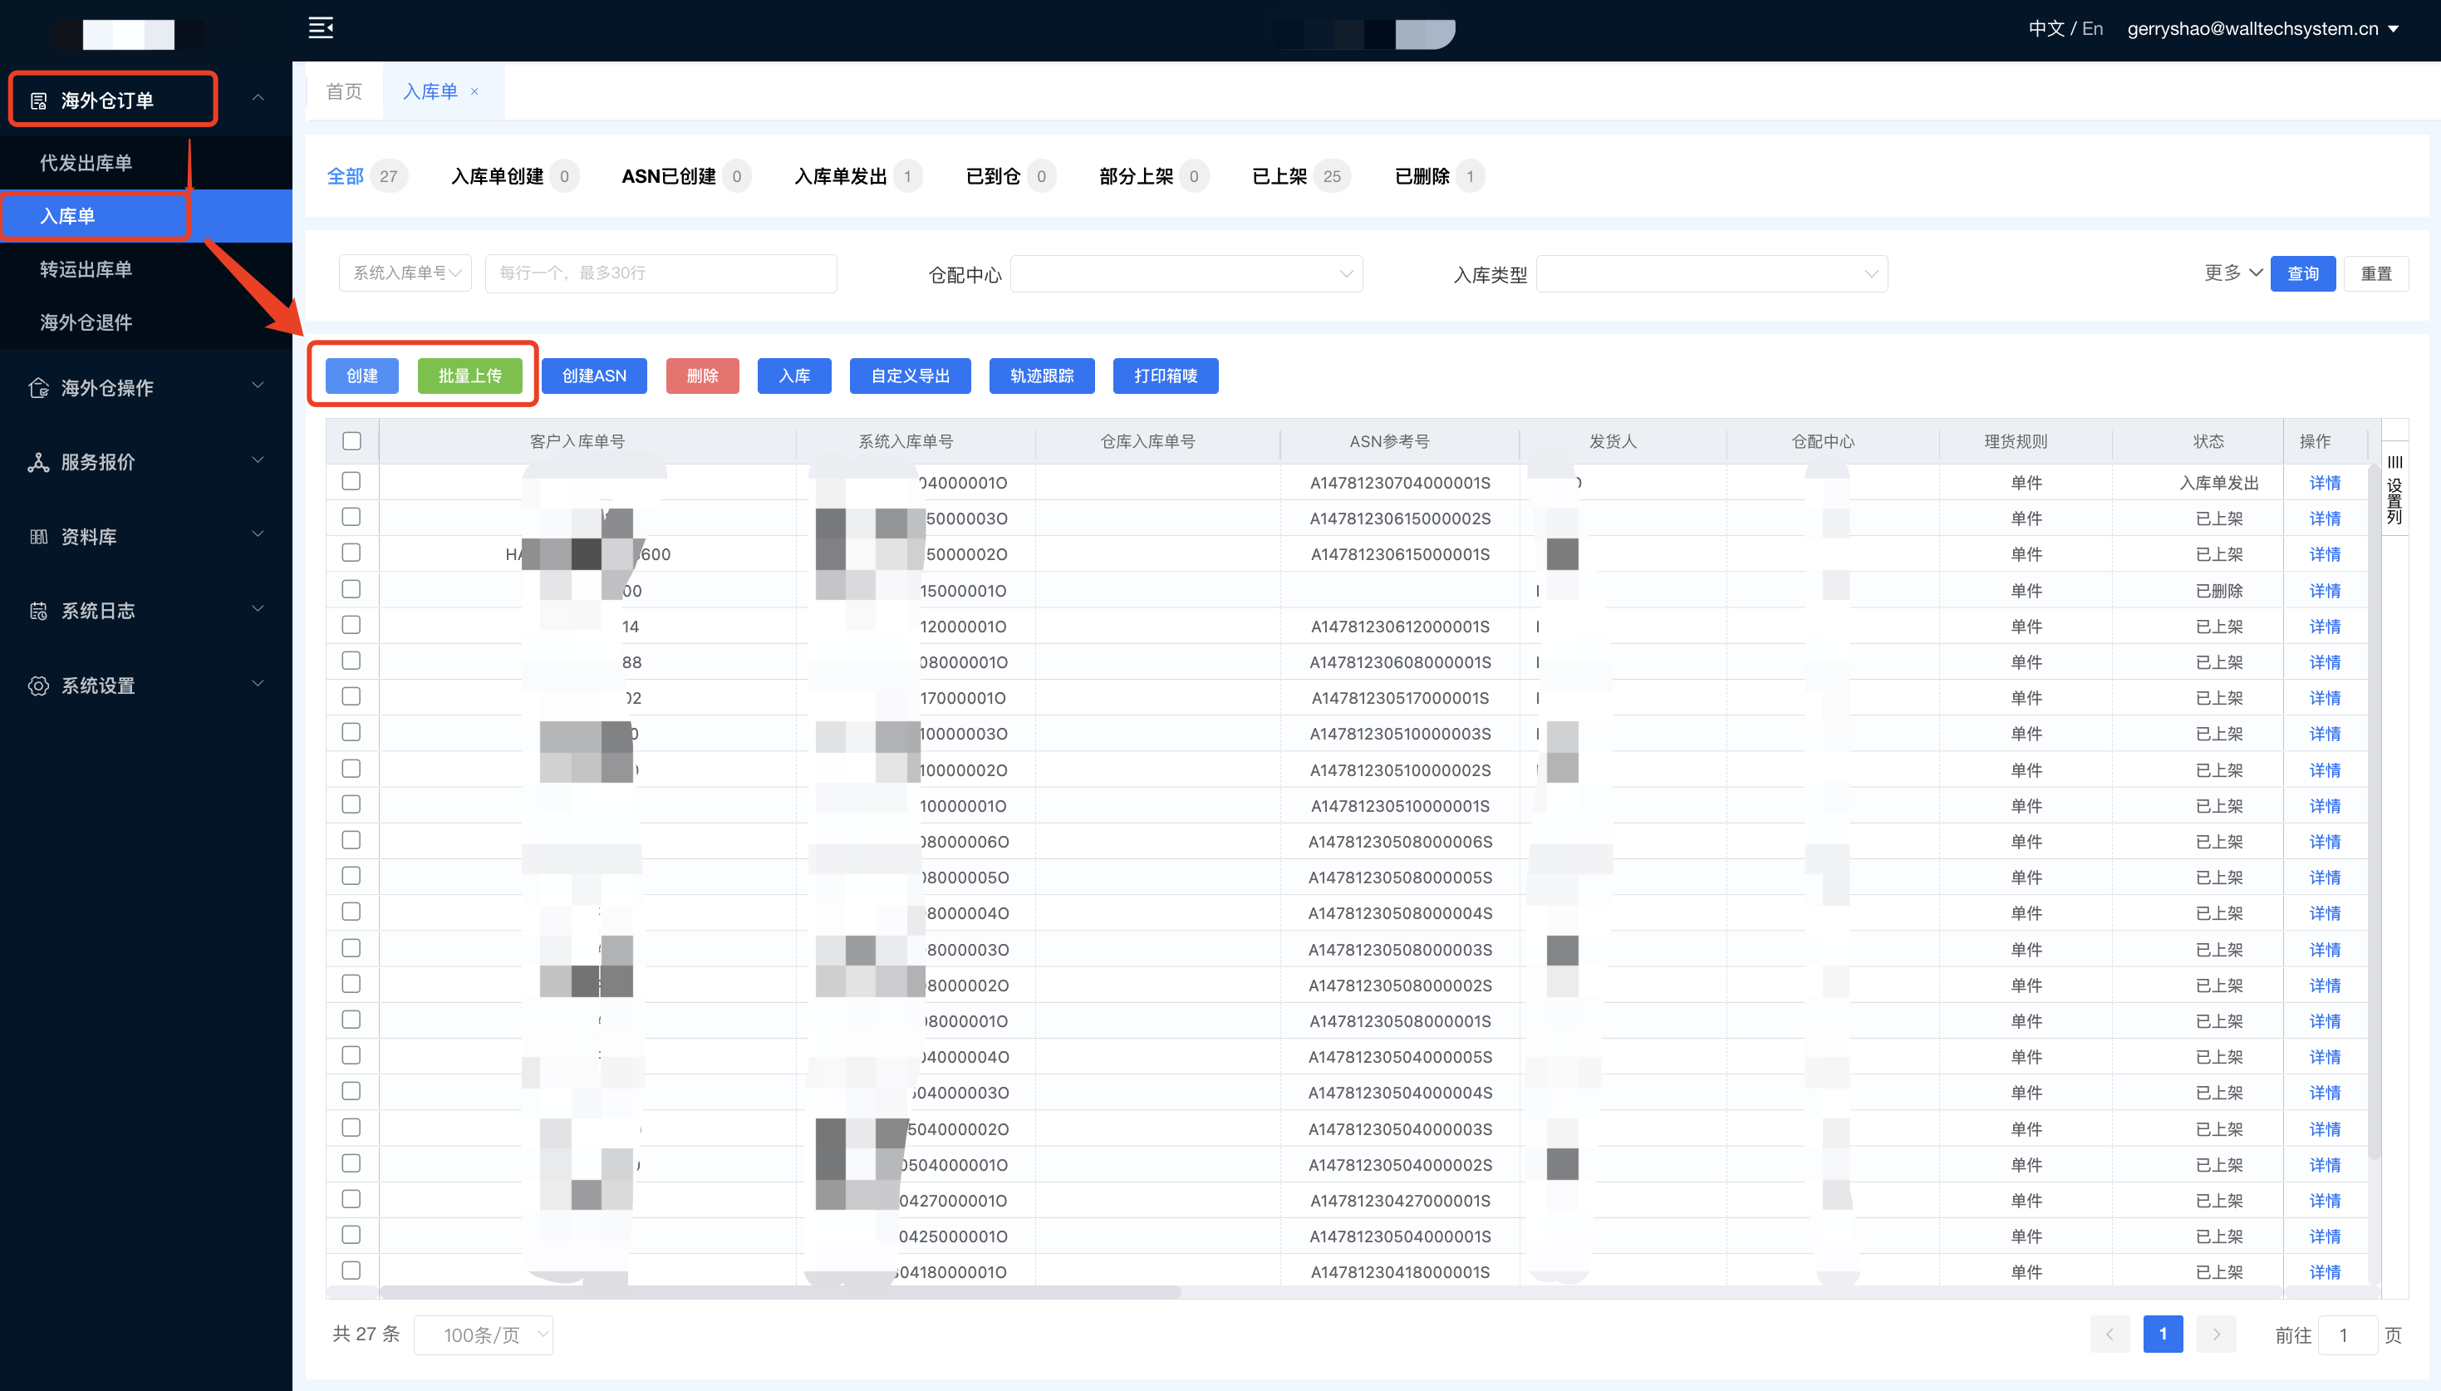Collapse the 海外仓订单 menu chevron
2441x1391 pixels.
pyautogui.click(x=258, y=98)
